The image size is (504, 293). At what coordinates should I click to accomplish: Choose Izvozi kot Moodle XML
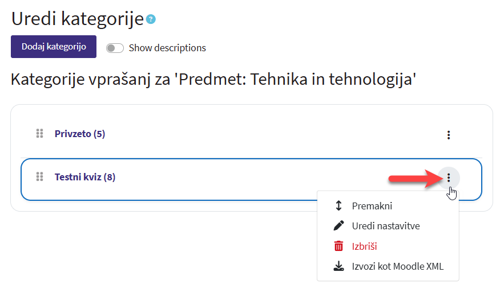pyautogui.click(x=397, y=266)
